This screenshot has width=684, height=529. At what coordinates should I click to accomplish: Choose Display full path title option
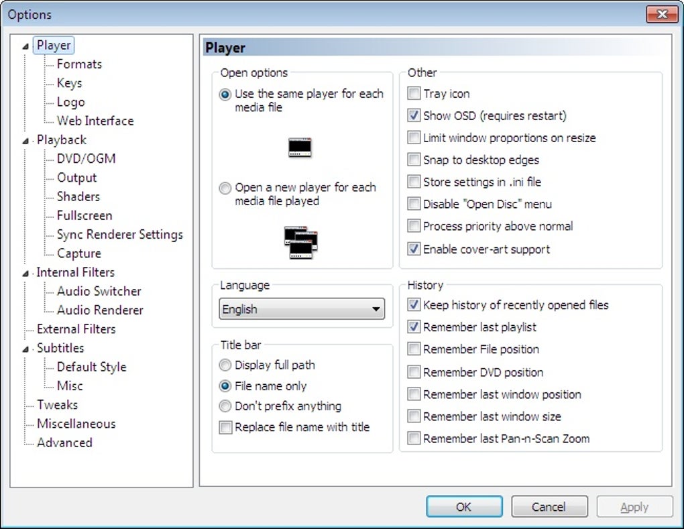(x=225, y=365)
